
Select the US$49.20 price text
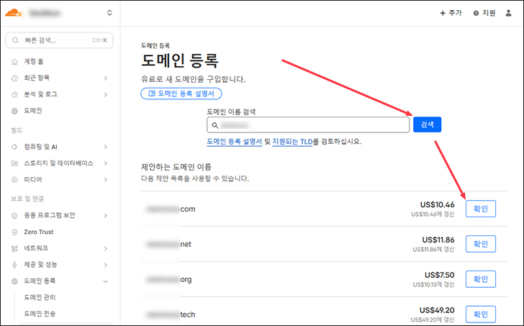(437, 310)
